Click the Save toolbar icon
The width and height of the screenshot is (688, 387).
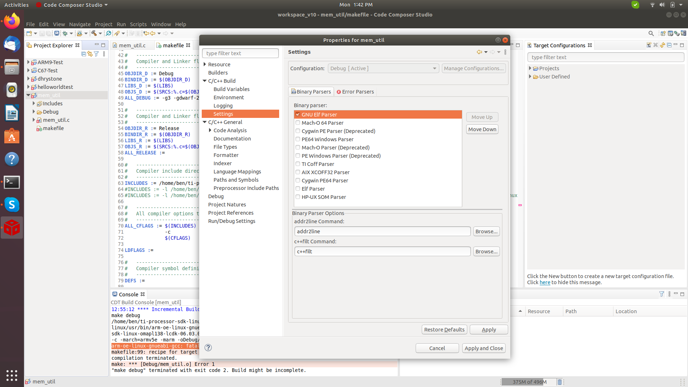pos(42,33)
